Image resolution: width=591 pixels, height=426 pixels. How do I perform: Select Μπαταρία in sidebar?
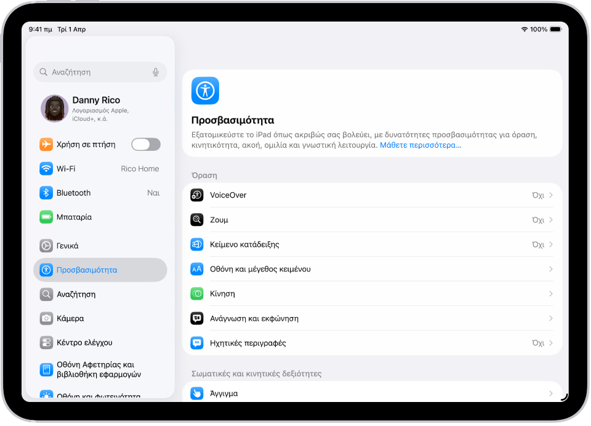click(100, 217)
